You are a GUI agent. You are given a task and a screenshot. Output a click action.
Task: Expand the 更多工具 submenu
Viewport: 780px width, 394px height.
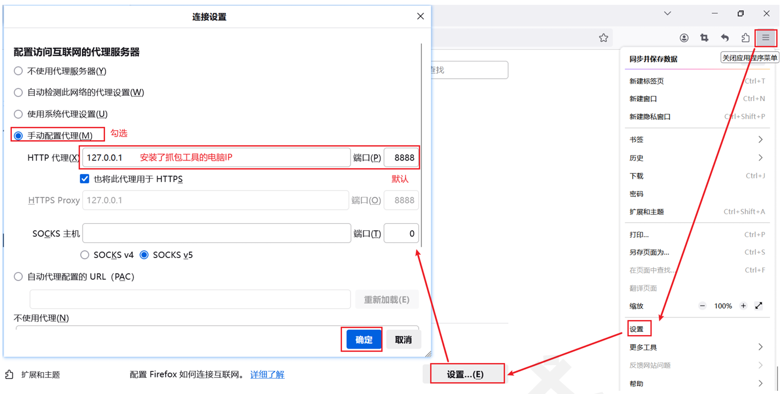[x=697, y=347]
